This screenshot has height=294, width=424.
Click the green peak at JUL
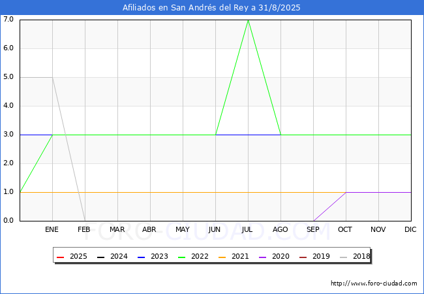[x=248, y=20]
